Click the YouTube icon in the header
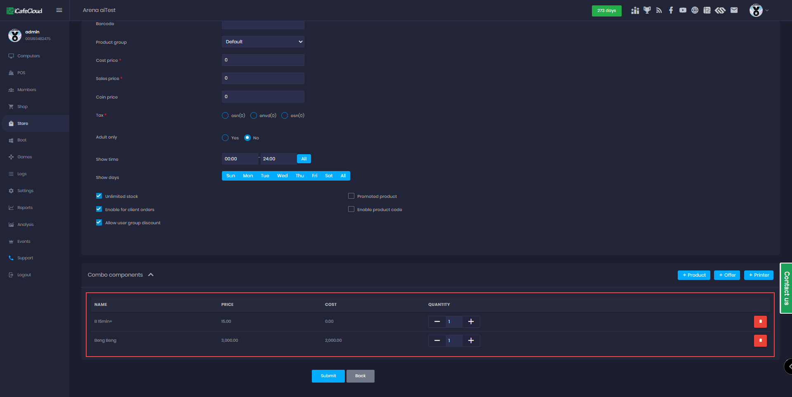792x397 pixels. pyautogui.click(x=683, y=10)
